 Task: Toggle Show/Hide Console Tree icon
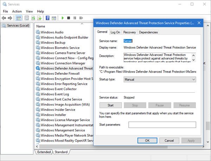tap(18, 18)
